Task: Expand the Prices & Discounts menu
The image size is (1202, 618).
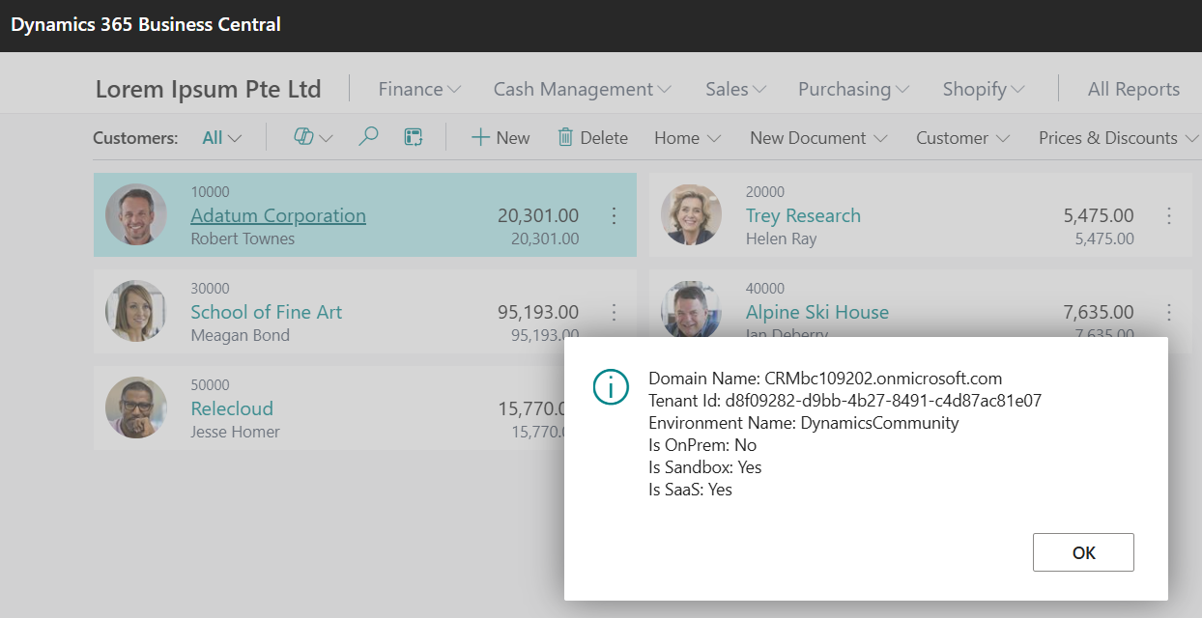Action: pyautogui.click(x=1118, y=138)
